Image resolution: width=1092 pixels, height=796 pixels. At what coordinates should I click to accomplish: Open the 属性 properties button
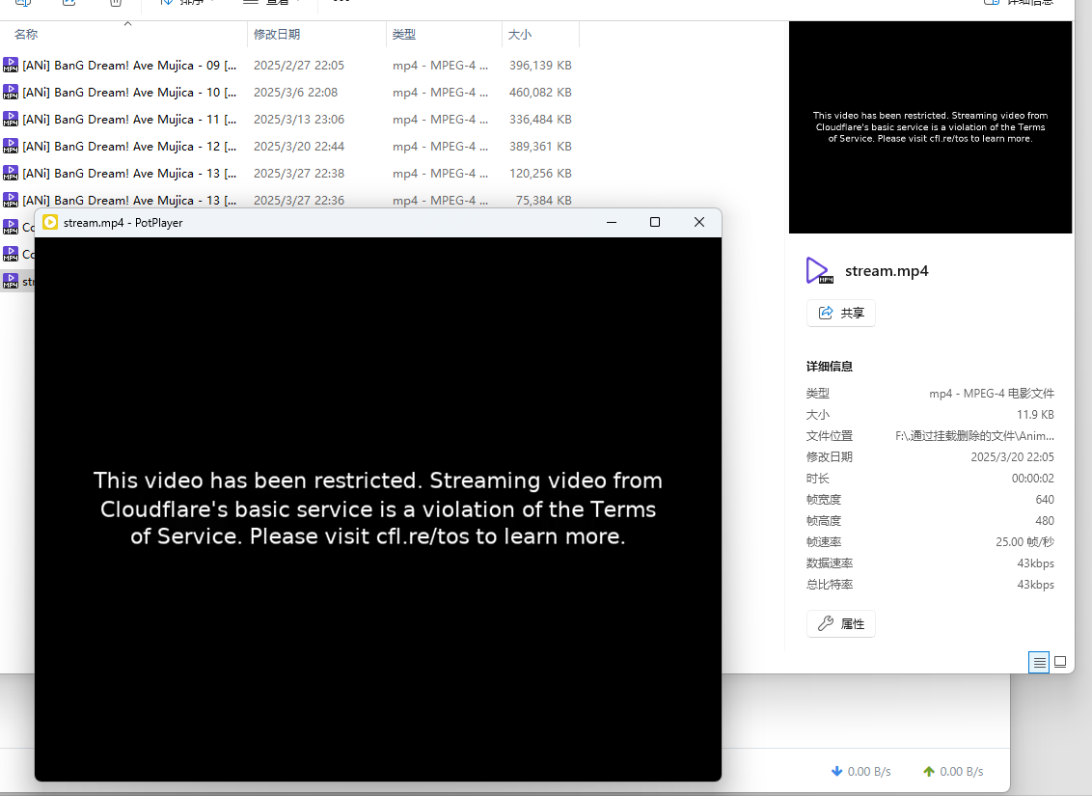[x=840, y=624]
